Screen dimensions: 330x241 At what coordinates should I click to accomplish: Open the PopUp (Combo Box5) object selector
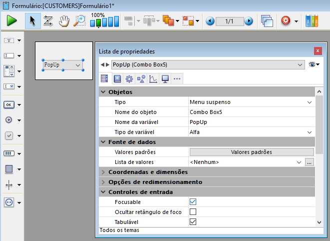click(207, 64)
